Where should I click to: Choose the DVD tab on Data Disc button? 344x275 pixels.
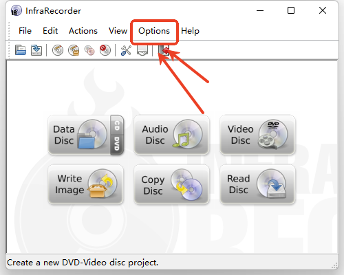click(x=117, y=145)
